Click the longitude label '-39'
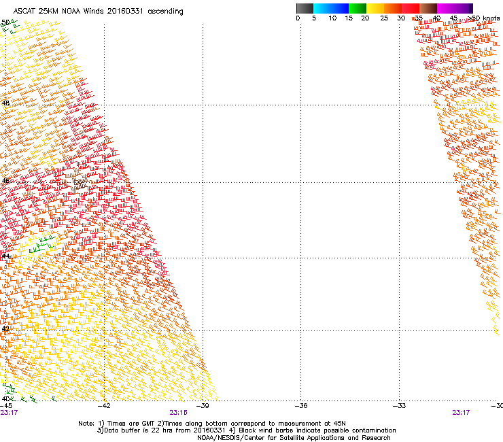 pos(203,406)
